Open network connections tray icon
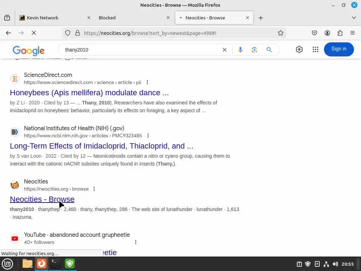The width and height of the screenshot is (361, 271). [326, 264]
